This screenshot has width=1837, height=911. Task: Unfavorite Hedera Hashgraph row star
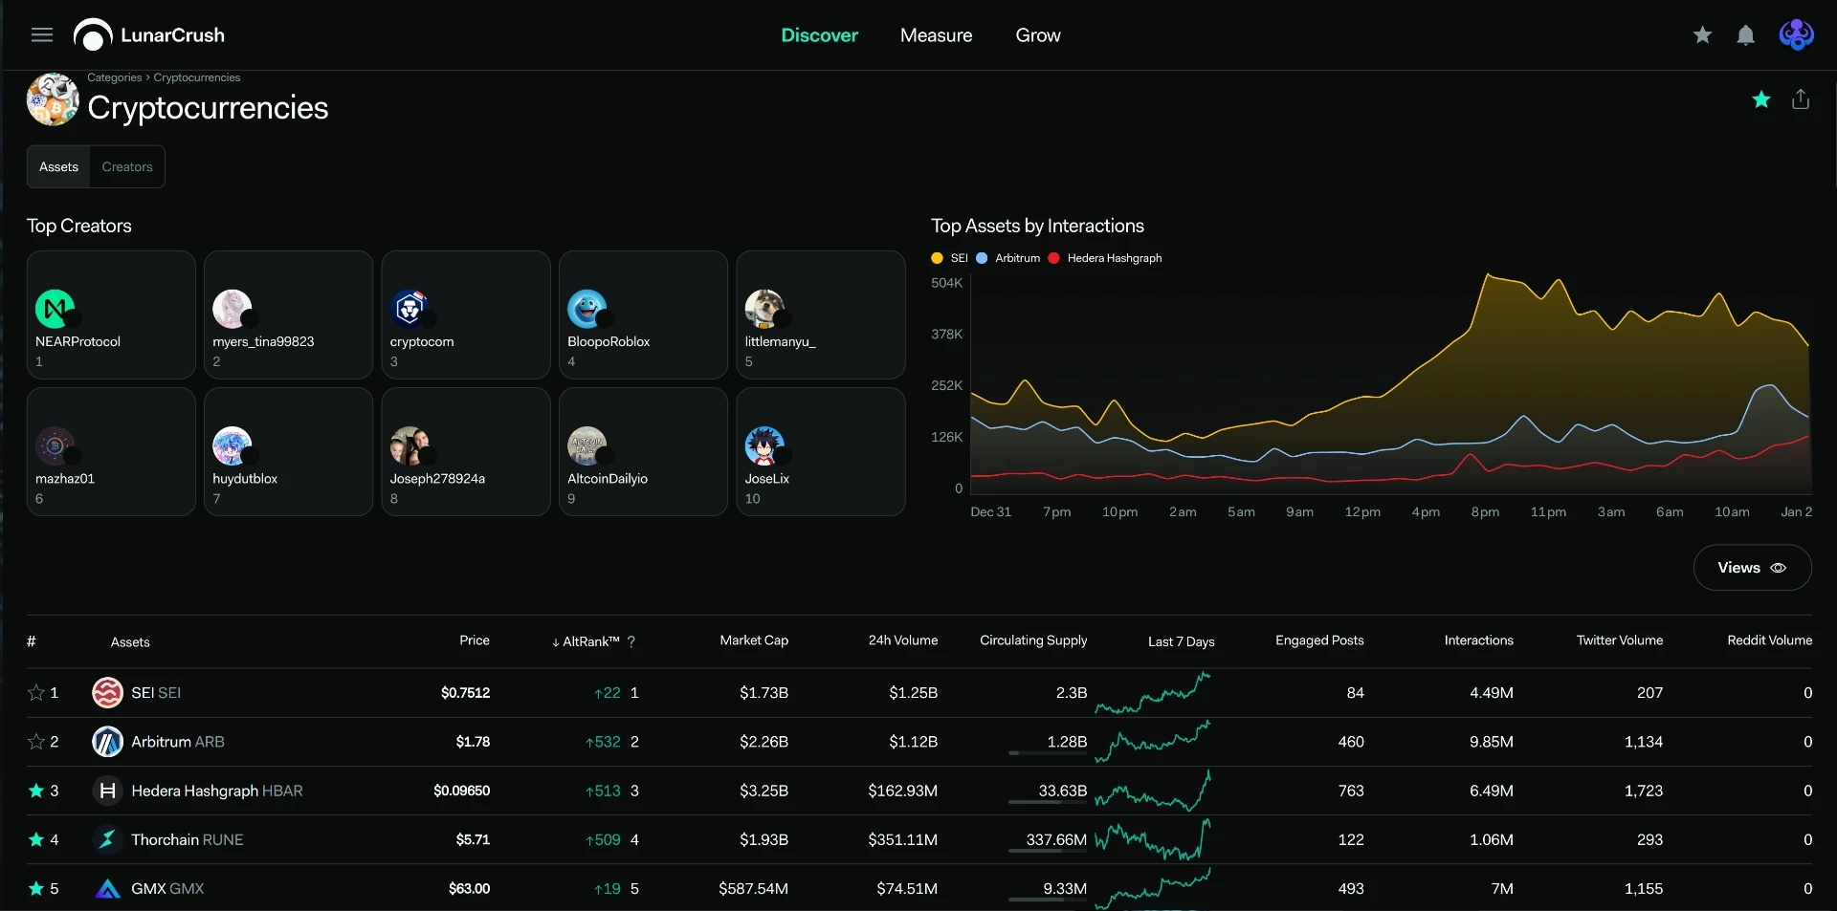(x=36, y=791)
